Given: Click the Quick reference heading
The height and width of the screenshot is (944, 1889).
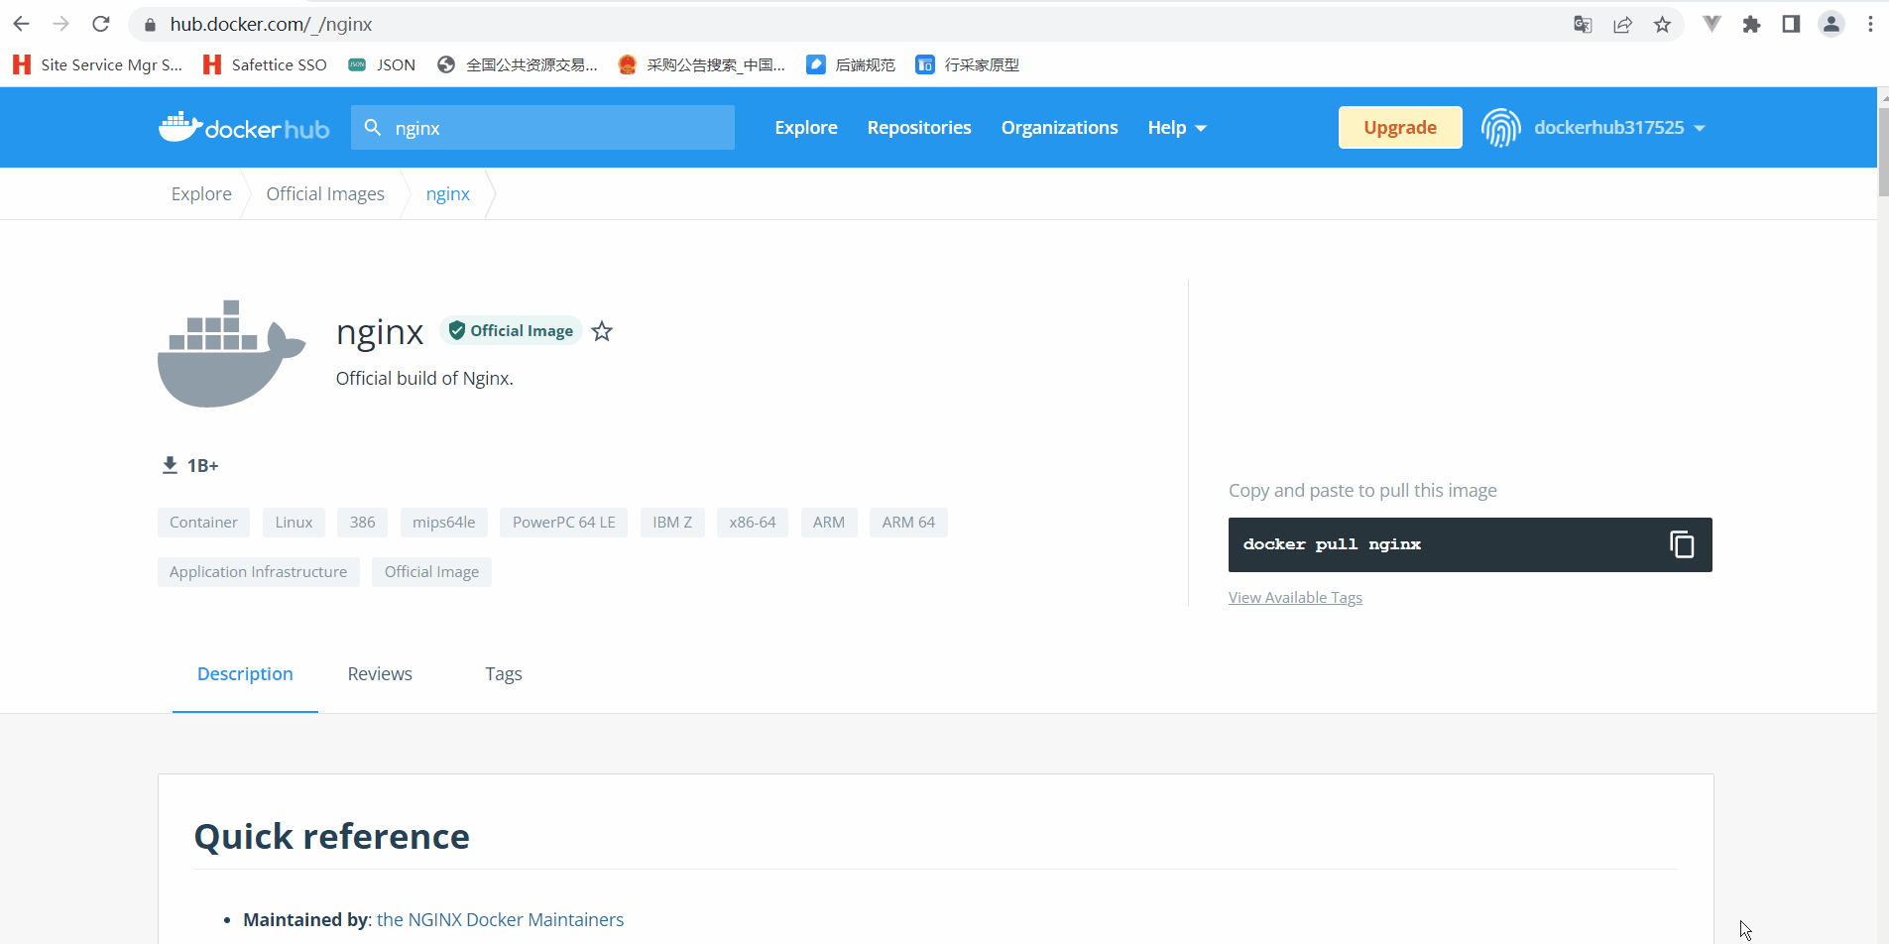Looking at the screenshot, I should coord(331,837).
